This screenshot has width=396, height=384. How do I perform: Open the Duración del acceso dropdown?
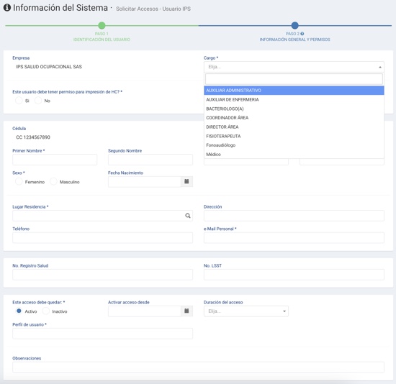(x=246, y=311)
